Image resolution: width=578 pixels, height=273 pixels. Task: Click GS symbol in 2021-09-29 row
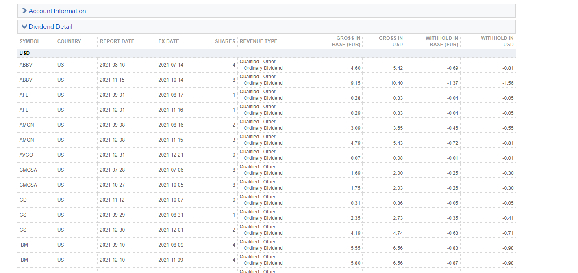23,215
